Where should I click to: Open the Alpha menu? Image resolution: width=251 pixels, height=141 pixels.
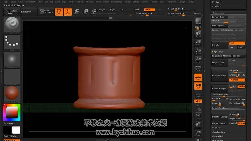pyautogui.click(x=6, y=2)
